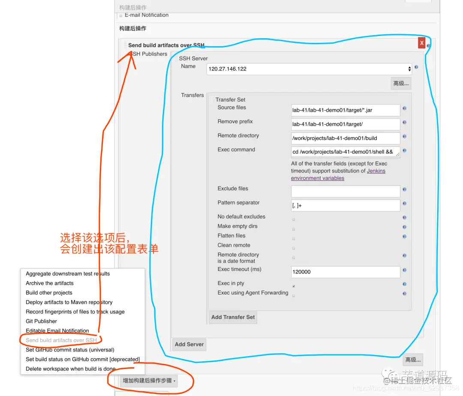This screenshot has height=396, width=463.
Task: Open the 增加构建后操作步骤 dropdown button
Action: pyautogui.click(x=149, y=381)
